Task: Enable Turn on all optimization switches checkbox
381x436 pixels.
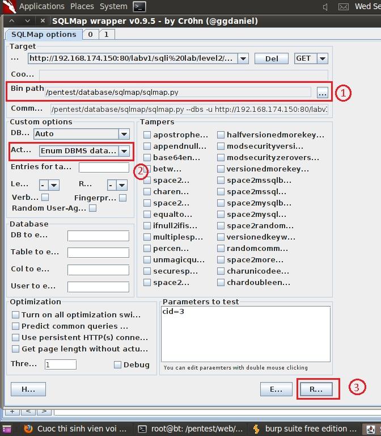Action: point(15,315)
